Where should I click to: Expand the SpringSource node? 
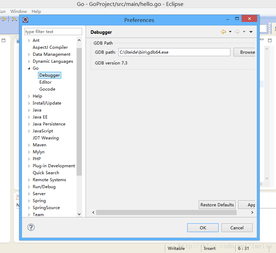tap(29, 208)
